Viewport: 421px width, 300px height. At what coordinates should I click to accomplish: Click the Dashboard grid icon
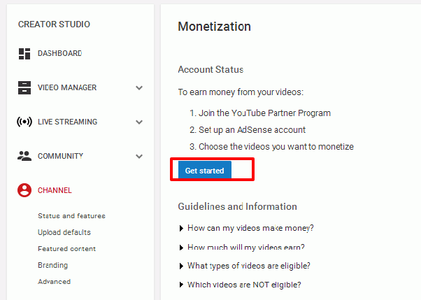24,53
